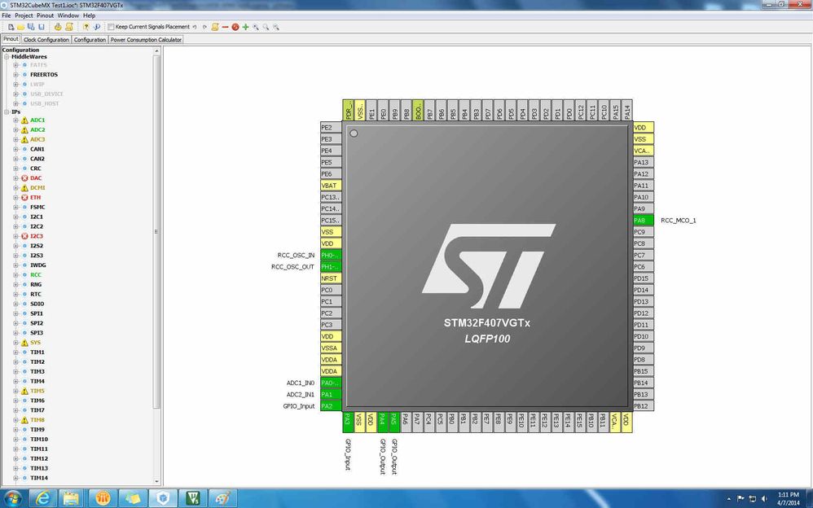Expand the ADC2 tree node
813x508 pixels.
[15, 130]
